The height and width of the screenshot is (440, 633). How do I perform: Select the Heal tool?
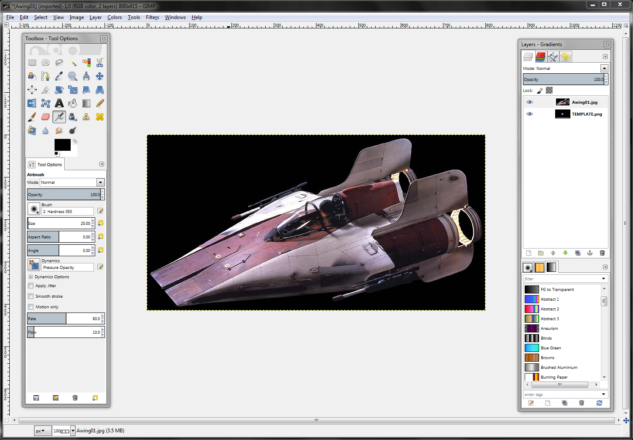click(x=100, y=117)
